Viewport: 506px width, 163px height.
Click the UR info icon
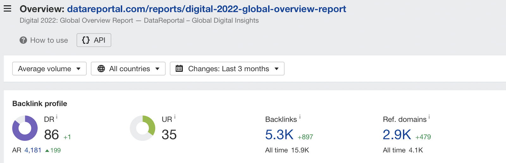click(175, 117)
